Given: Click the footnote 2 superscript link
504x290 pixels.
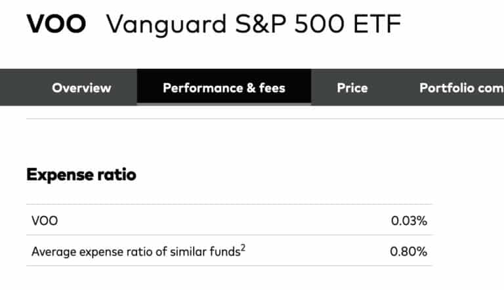Looking at the screenshot, I should pos(243,248).
